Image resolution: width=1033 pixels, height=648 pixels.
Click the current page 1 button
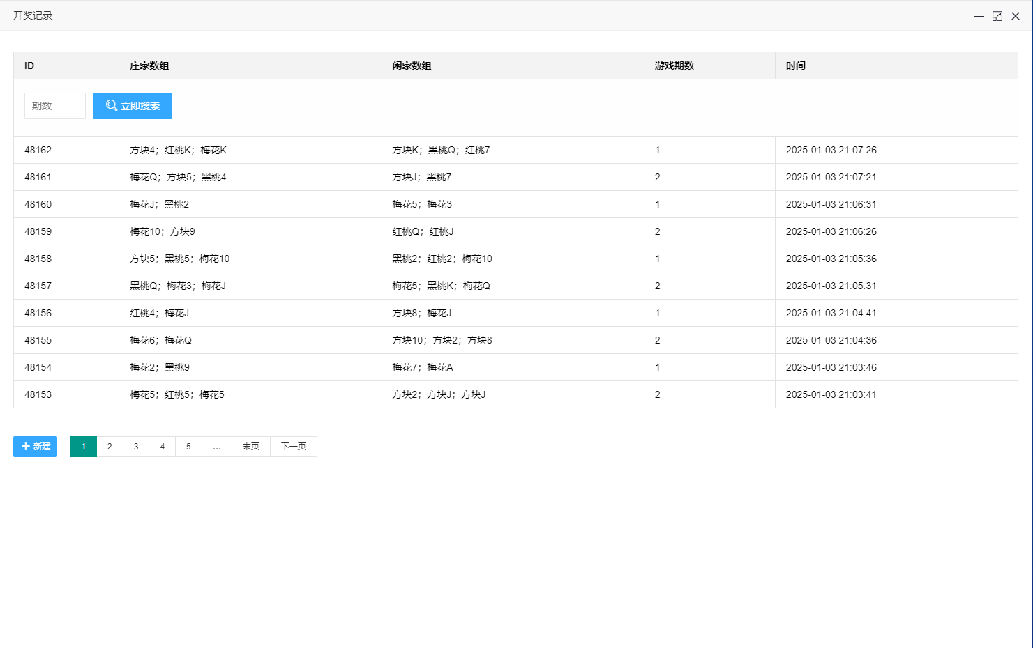84,447
